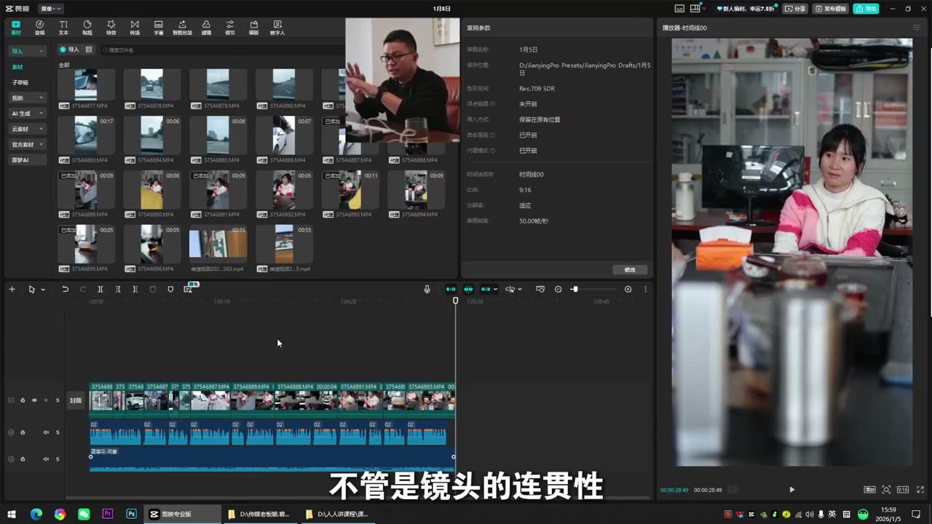Open the 贴纸 (Stickers) panel
The width and height of the screenshot is (932, 524).
click(87, 28)
